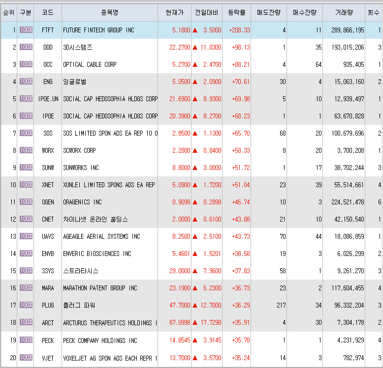Image resolution: width=383 pixels, height=368 pixels.
Task: Click the 횟수 column header
Action: 374,12
